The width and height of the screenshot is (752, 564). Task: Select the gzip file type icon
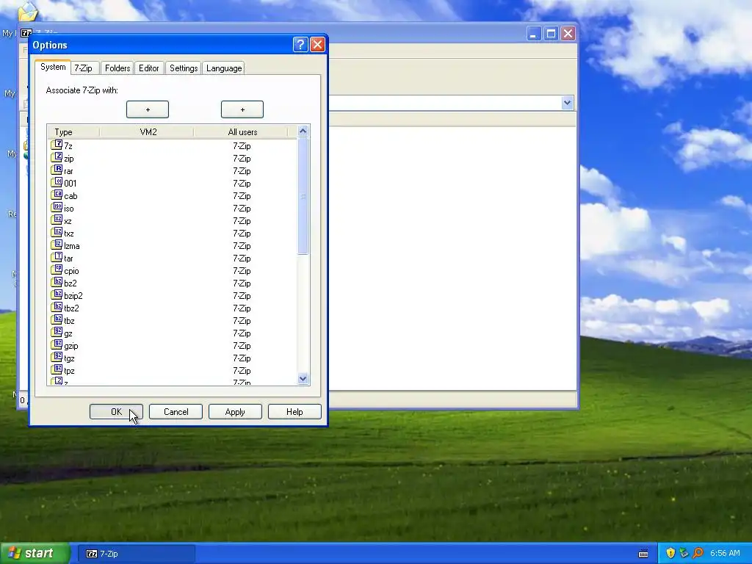57,344
